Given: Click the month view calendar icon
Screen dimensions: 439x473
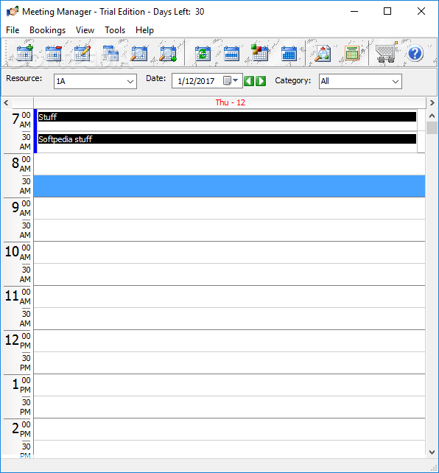Looking at the screenshot, I should tap(289, 53).
